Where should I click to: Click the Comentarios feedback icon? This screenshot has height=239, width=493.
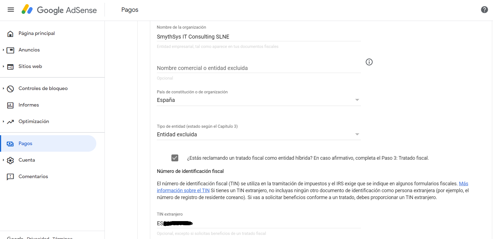pos(10,177)
